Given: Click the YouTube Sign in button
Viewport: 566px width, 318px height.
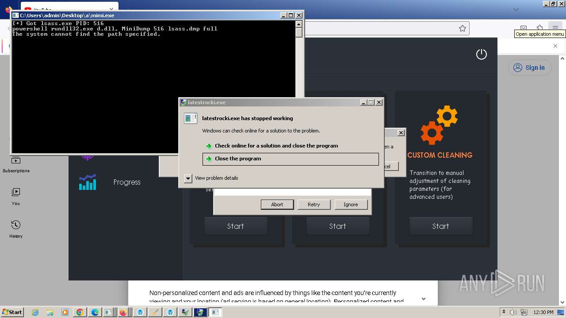Looking at the screenshot, I should pyautogui.click(x=529, y=68).
